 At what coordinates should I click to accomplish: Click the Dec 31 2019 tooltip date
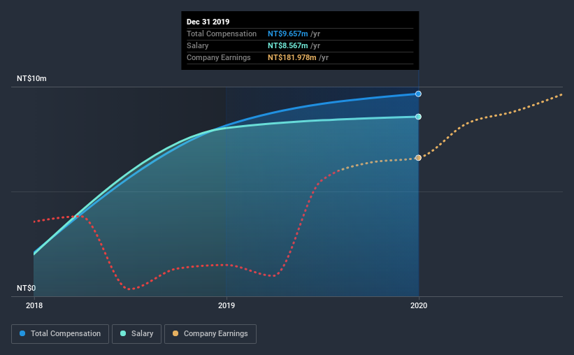(x=208, y=22)
